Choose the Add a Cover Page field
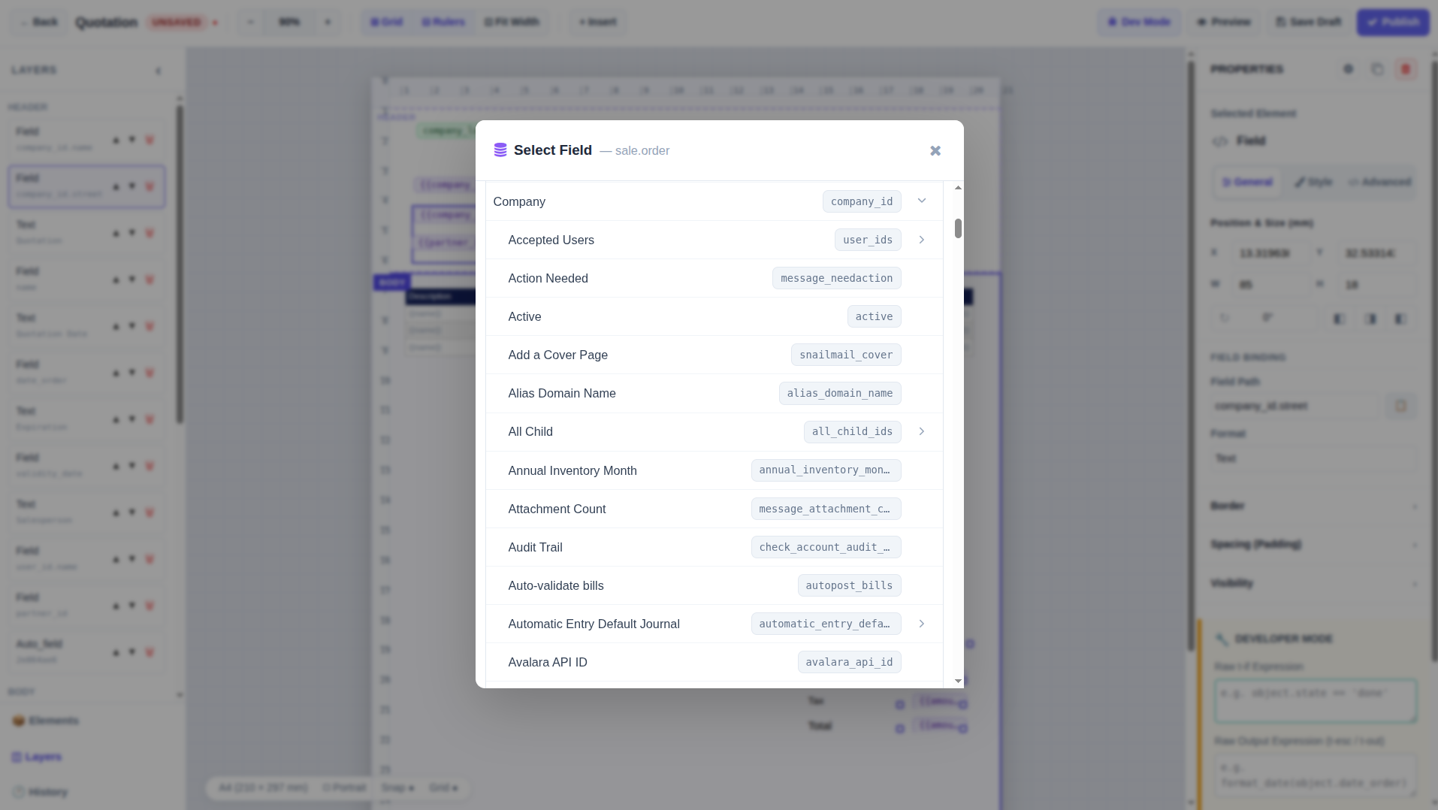Image resolution: width=1438 pixels, height=810 pixels. tap(714, 355)
